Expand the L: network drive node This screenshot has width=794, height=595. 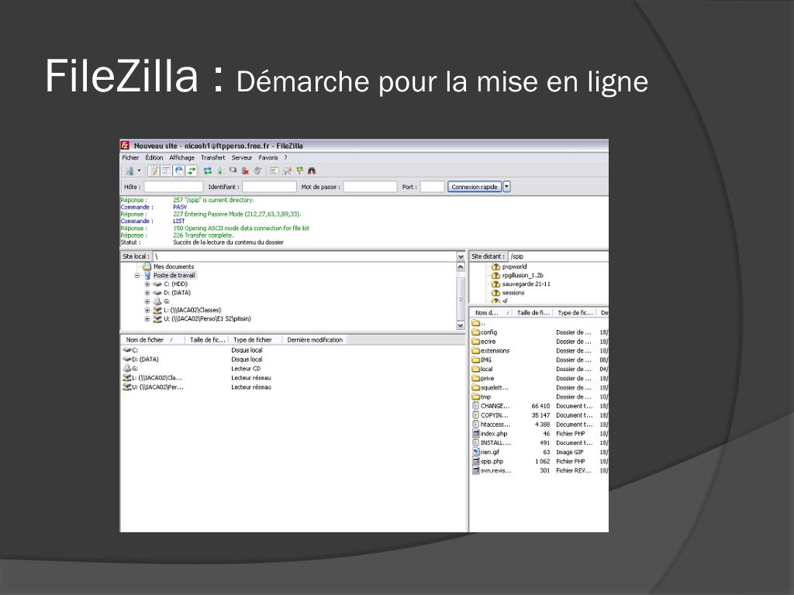click(147, 310)
